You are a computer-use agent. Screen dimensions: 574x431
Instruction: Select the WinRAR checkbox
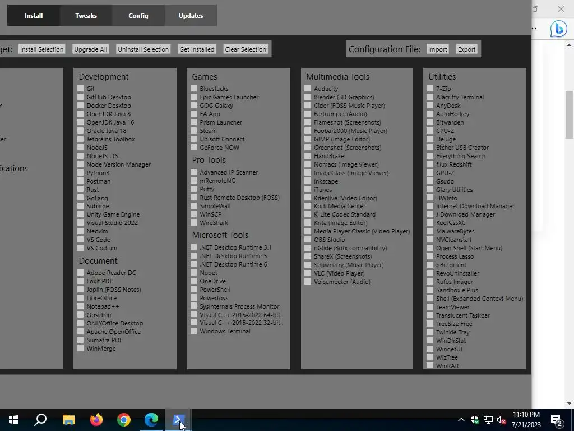pos(430,365)
